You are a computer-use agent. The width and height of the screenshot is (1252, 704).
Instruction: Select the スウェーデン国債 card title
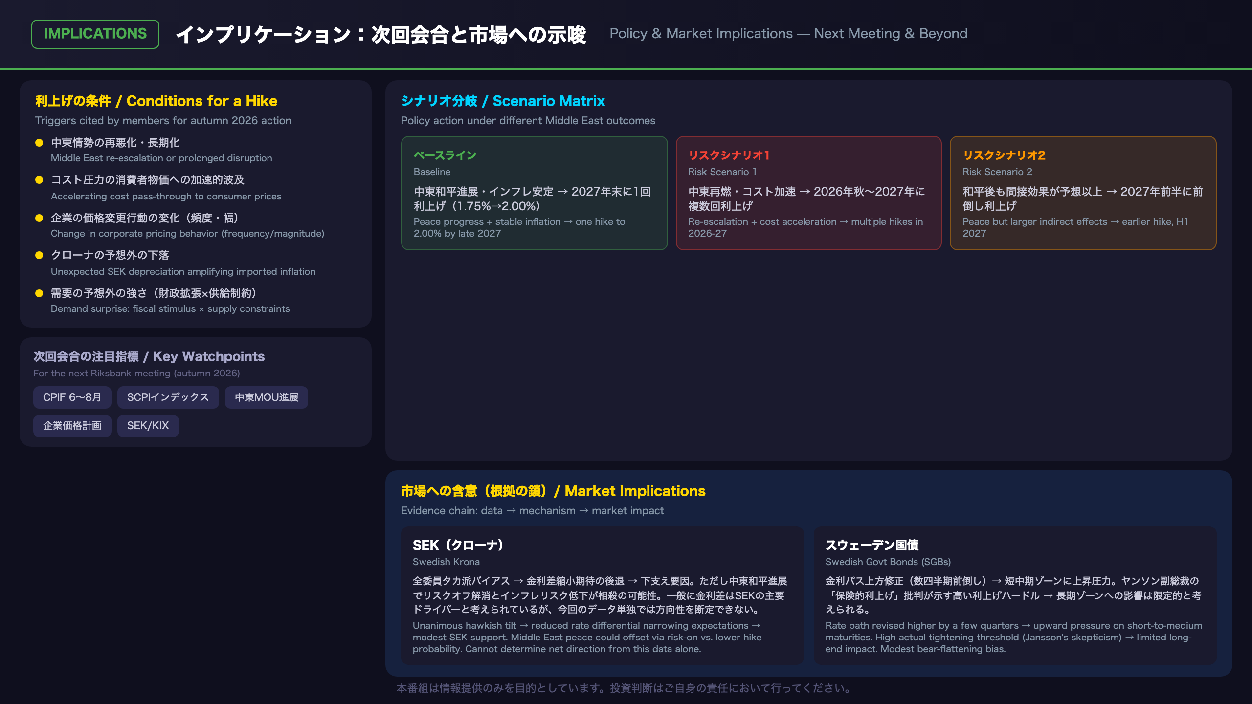pos(872,545)
